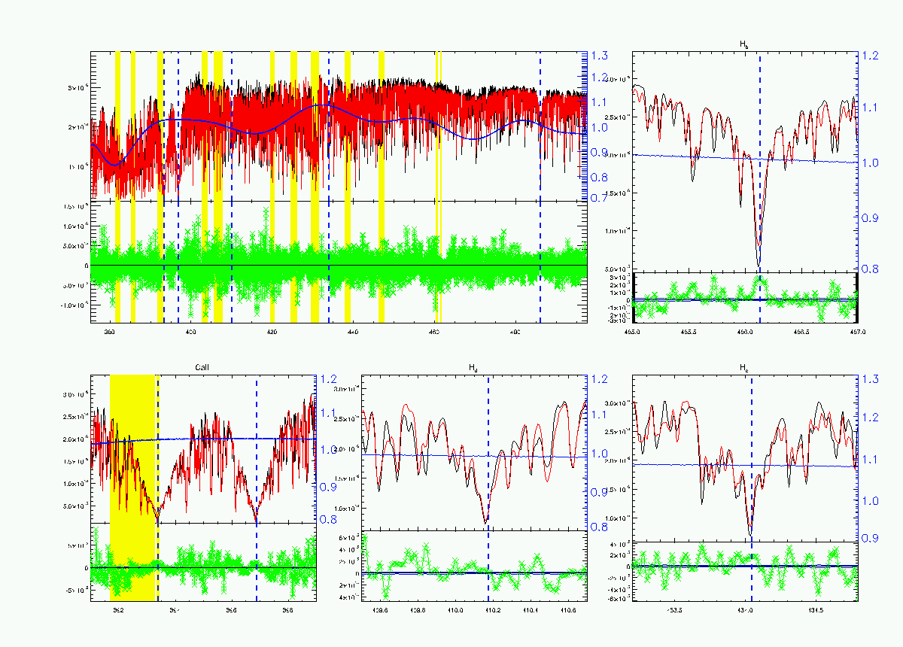This screenshot has height=647, width=903.
Task: Click blue 1.1 axis label in H-delta panel
Action: pos(600,416)
